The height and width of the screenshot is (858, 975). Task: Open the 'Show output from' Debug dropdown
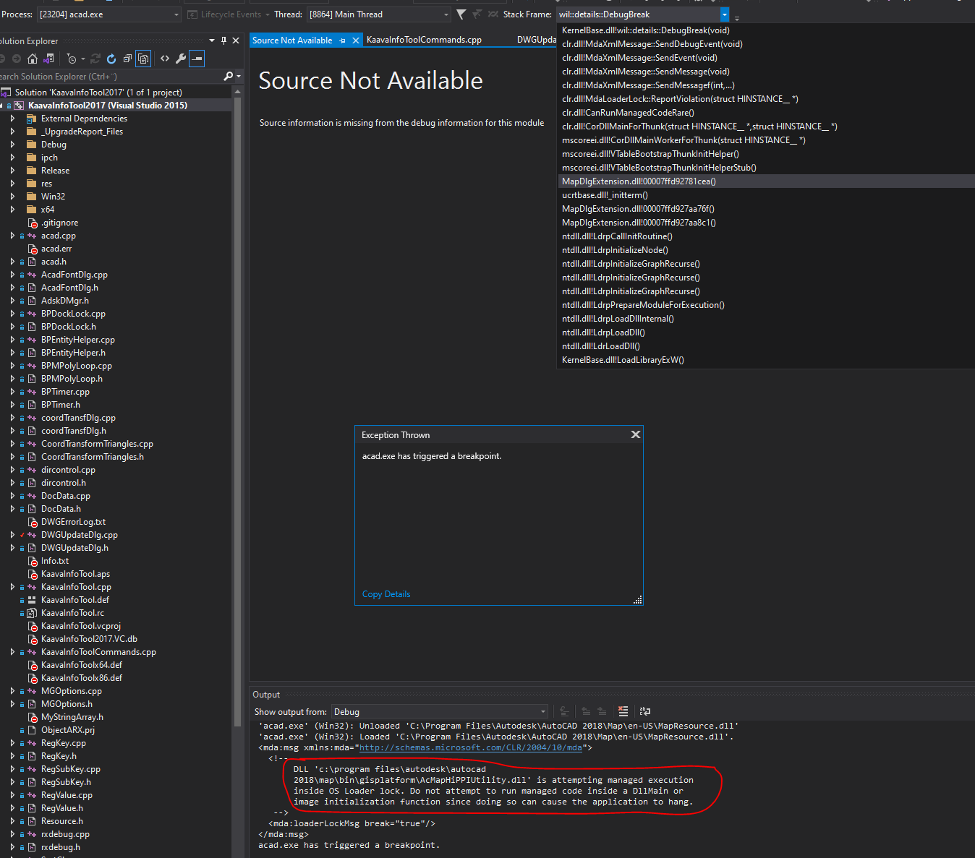542,712
